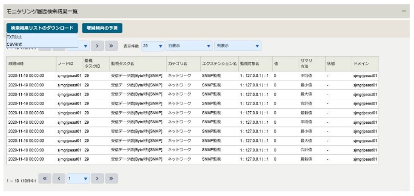Image resolution: width=414 pixels, height=196 pixels.
Task: Click the 増減傾向の予測 button
Action: pyautogui.click(x=102, y=28)
